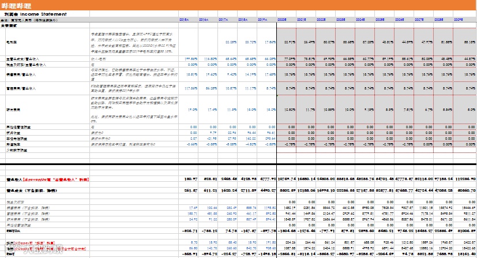Select the EBITDA cell under 2029E

[465, 231]
